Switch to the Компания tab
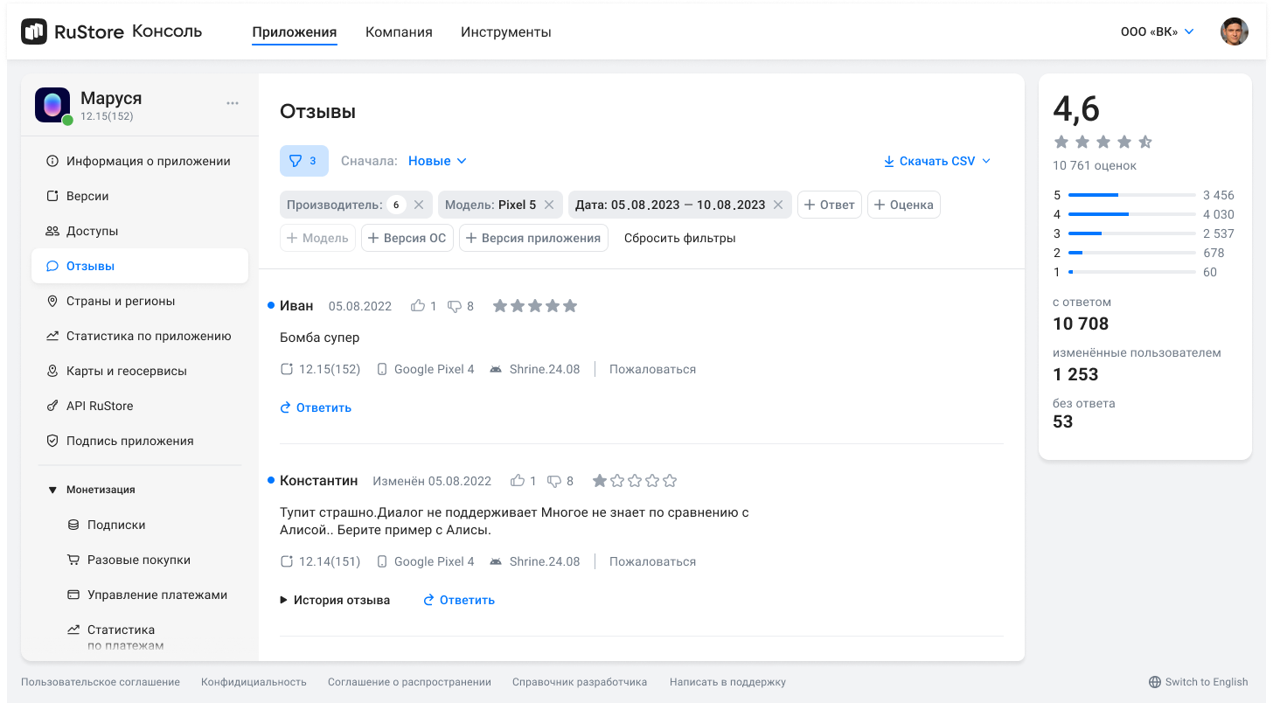Viewport: 1273px width, 703px height. [399, 32]
